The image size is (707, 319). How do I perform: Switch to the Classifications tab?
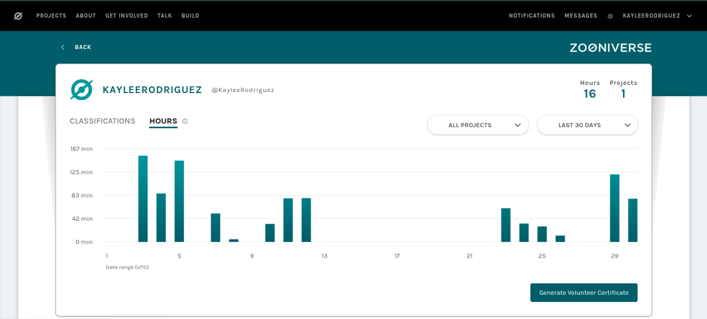click(x=102, y=121)
